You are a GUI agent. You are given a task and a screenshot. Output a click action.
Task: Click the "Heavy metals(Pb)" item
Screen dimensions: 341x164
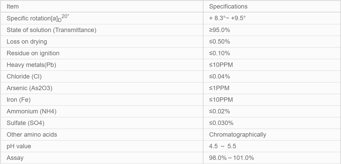[x=31, y=65]
